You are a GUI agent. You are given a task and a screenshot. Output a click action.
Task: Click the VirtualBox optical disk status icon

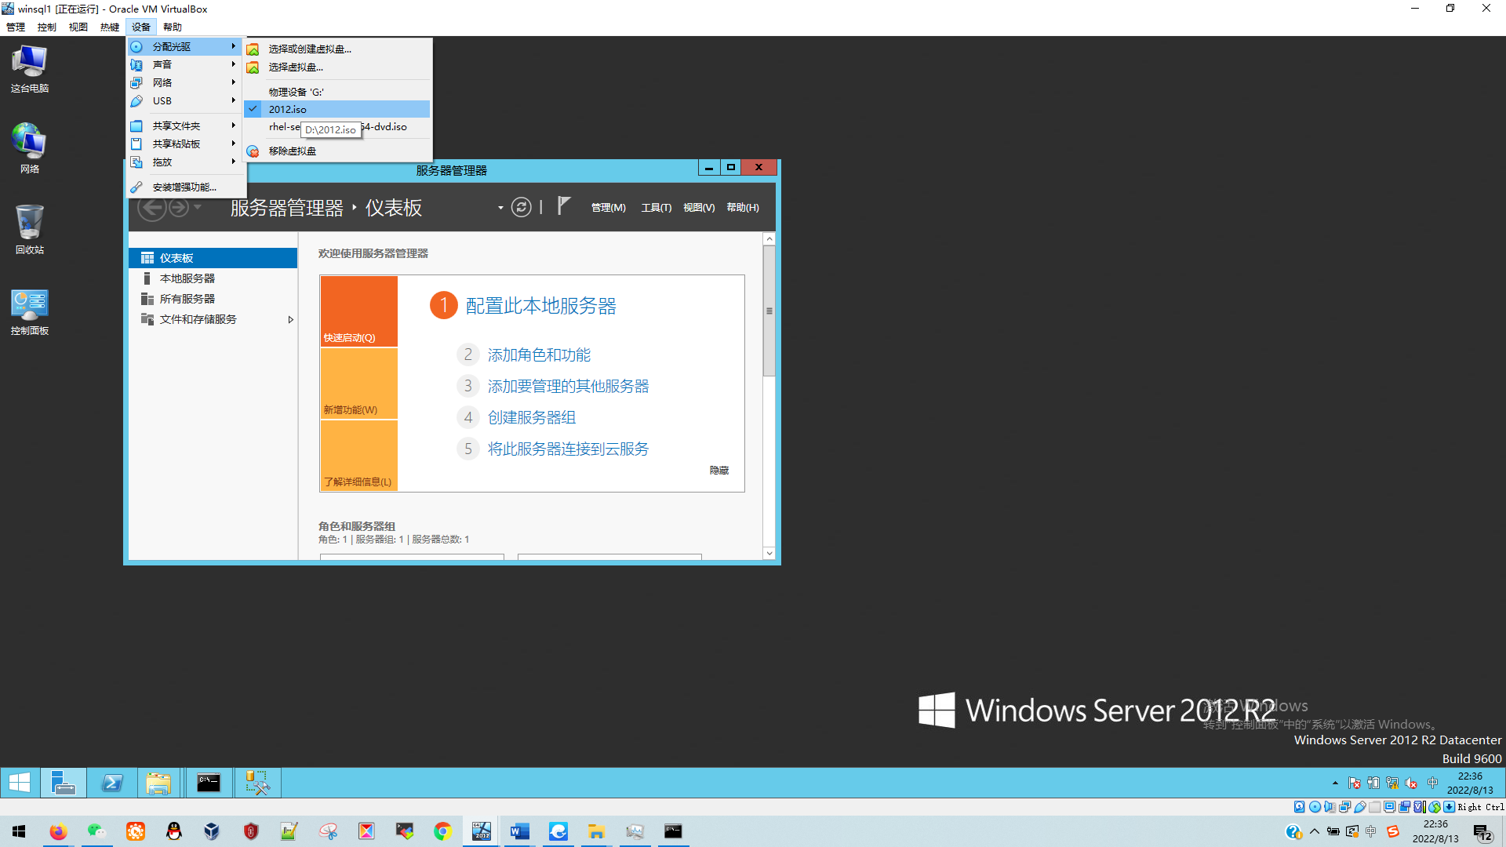click(1315, 806)
